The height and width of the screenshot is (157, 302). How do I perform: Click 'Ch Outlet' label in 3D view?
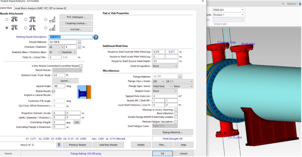(235, 138)
